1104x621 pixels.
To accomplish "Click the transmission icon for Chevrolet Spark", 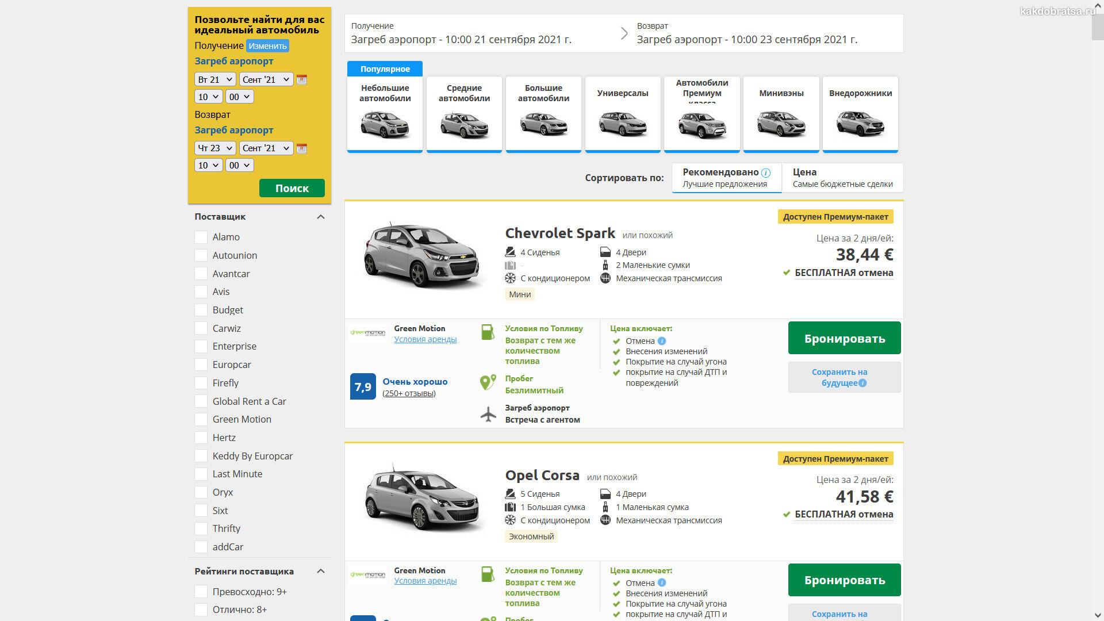I will tap(605, 278).
